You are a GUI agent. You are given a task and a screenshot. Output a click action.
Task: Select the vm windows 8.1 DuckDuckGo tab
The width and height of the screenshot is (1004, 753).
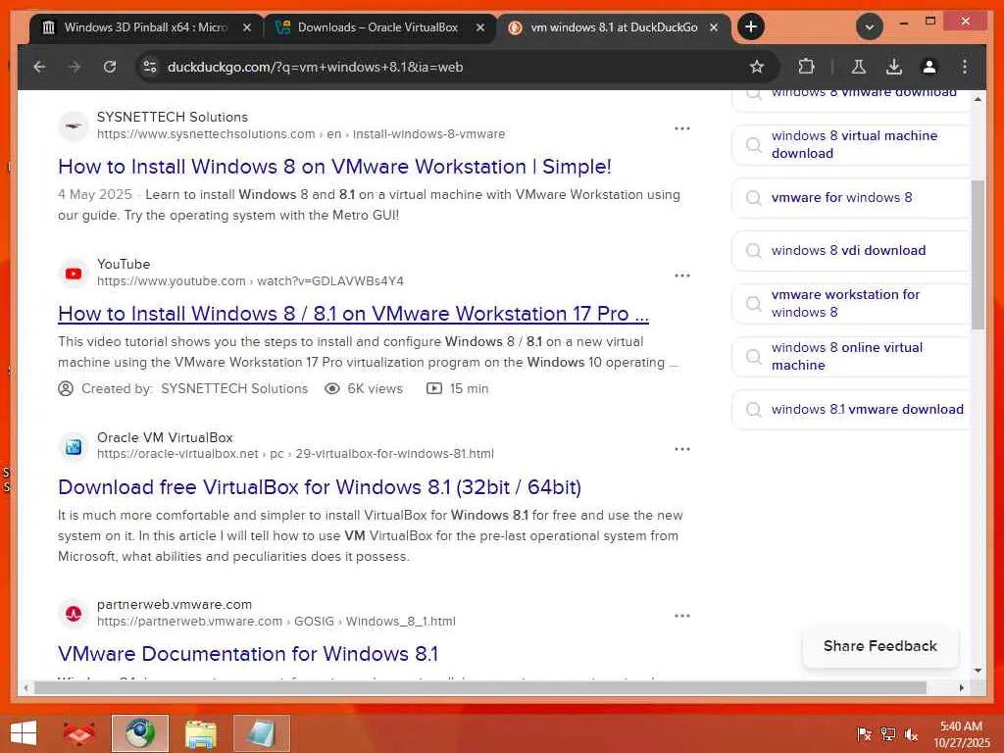click(x=614, y=27)
